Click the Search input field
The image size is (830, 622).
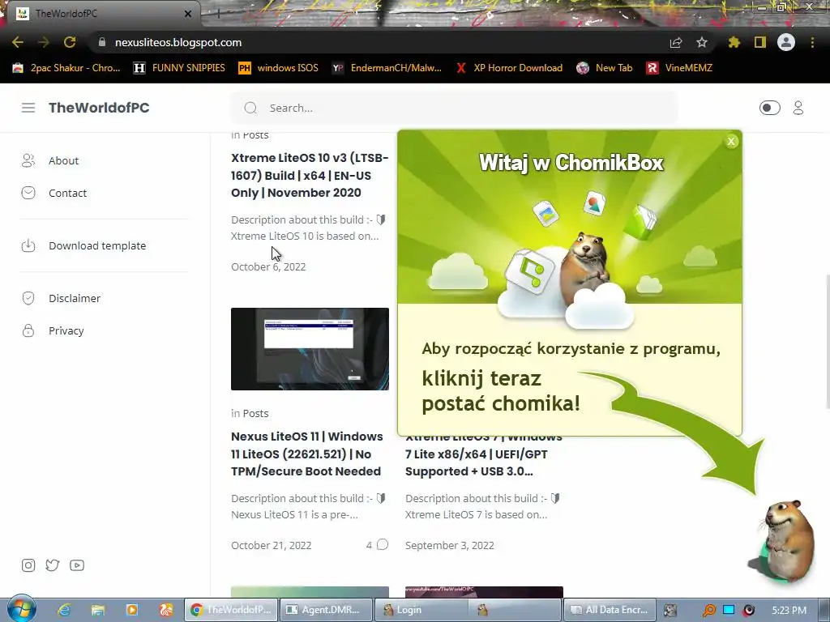[x=454, y=108]
